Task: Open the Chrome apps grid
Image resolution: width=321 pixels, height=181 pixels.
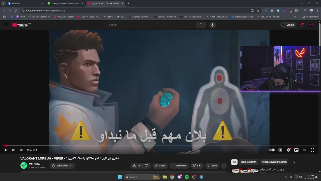Action: point(4,17)
